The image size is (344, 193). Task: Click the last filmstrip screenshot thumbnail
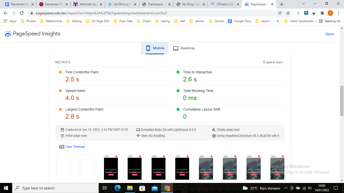pos(277,167)
